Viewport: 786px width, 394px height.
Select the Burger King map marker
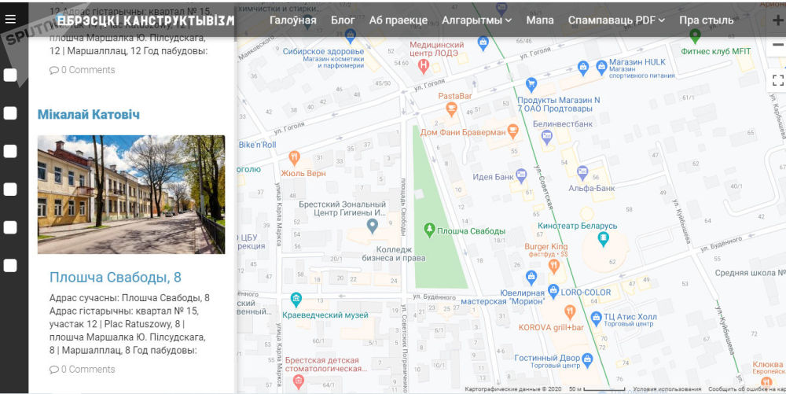(x=553, y=266)
